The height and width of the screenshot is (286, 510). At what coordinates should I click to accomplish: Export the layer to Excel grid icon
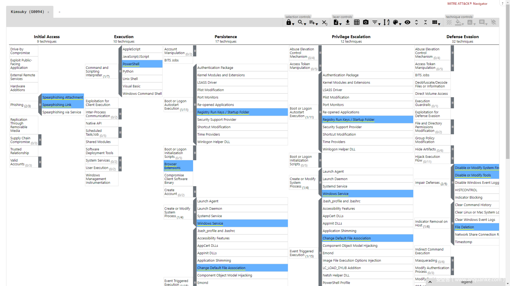[x=357, y=22]
